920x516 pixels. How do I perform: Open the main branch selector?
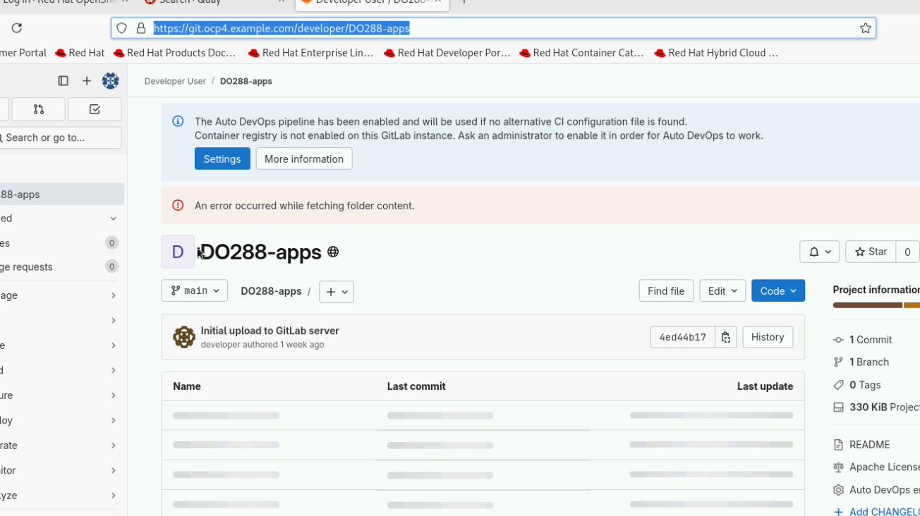click(195, 290)
